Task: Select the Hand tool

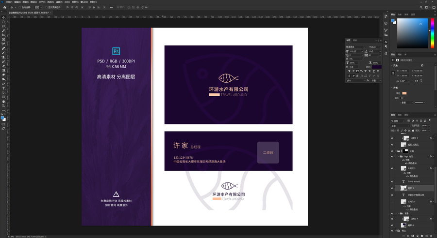Action: click(x=3, y=102)
